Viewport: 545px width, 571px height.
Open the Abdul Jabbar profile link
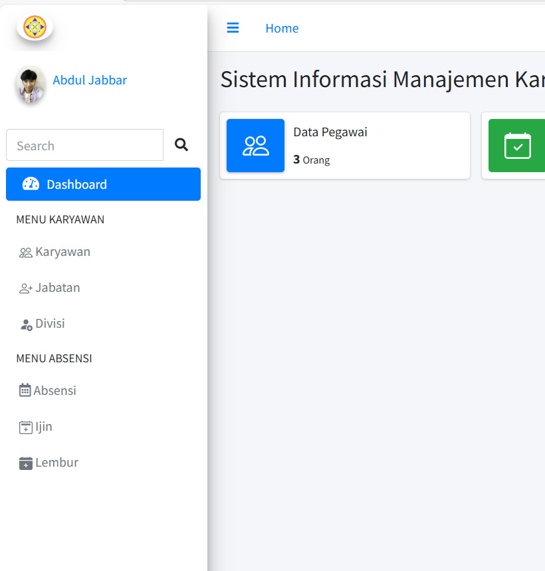pos(90,80)
